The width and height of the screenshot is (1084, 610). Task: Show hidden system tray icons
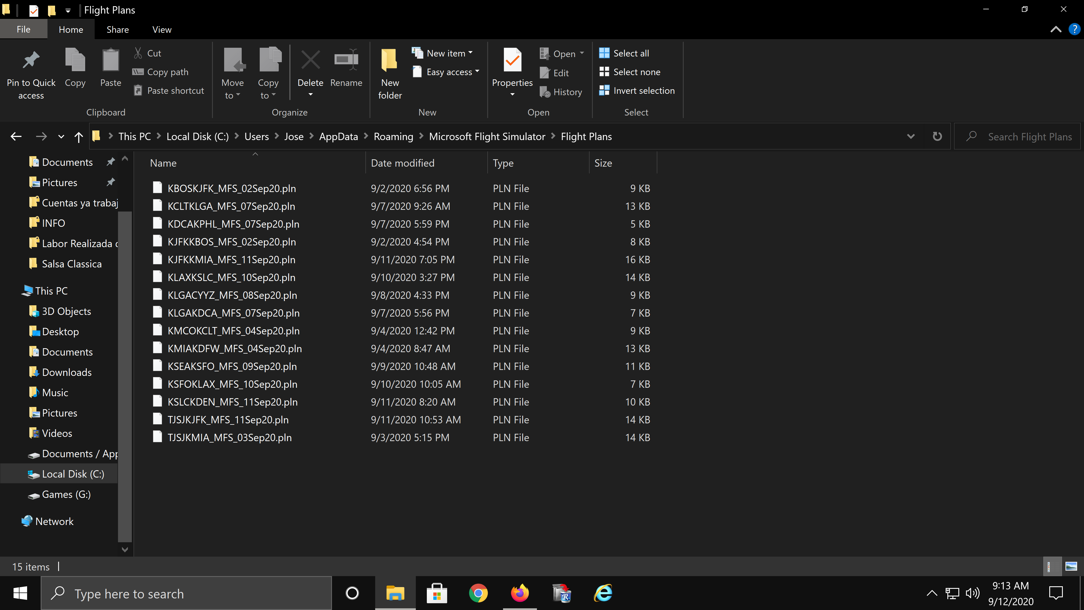pyautogui.click(x=932, y=593)
